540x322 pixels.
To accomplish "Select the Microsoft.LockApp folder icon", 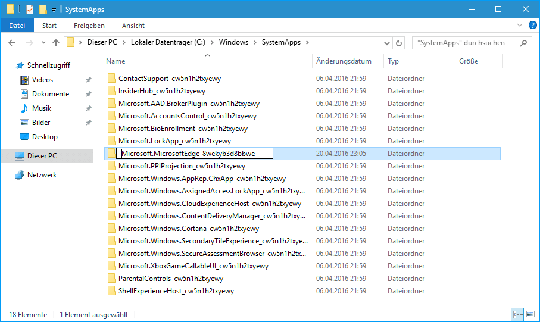I will [111, 141].
